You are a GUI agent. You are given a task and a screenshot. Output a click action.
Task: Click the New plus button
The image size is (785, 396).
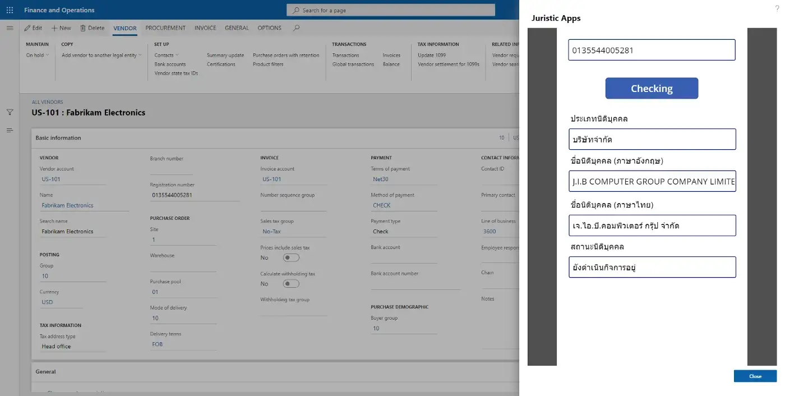[x=61, y=28]
